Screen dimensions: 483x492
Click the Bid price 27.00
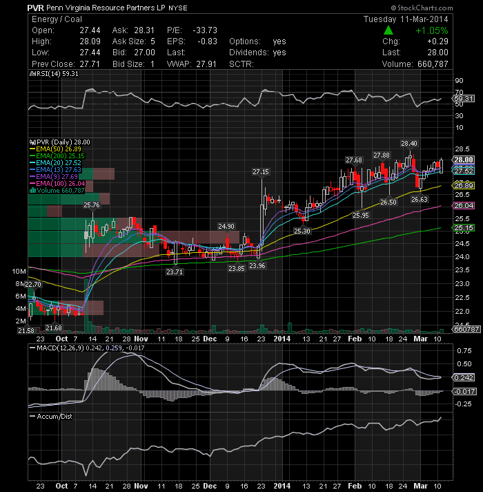coord(144,53)
